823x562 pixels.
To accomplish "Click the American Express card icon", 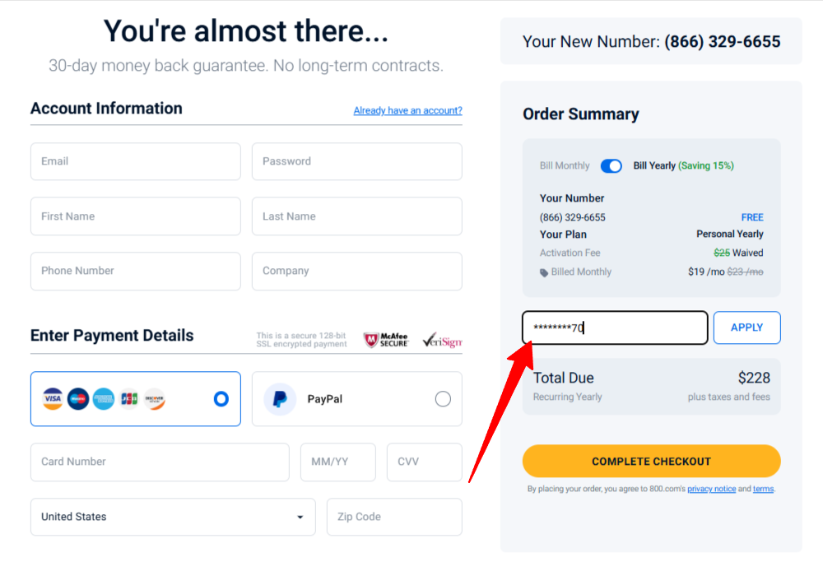I will click(104, 399).
